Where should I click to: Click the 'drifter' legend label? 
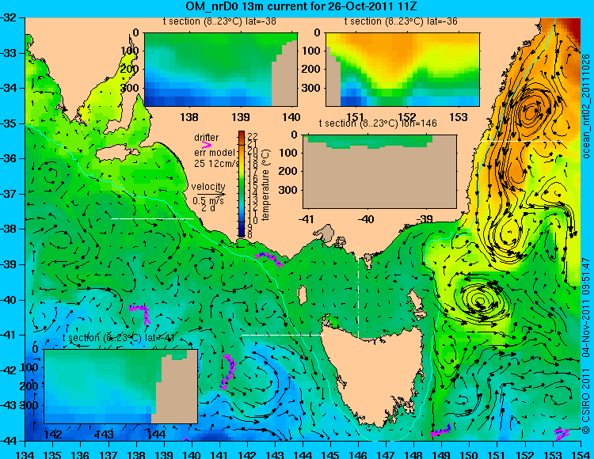(207, 138)
